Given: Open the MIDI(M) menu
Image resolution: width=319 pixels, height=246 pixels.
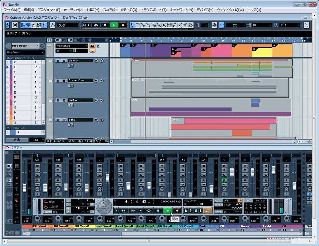Looking at the screenshot, I should point(93,9).
